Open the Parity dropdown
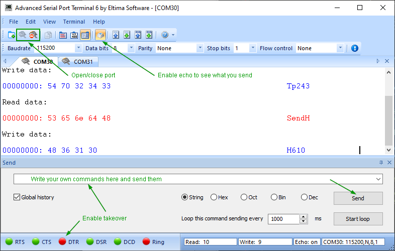395x251 pixels. (x=200, y=48)
